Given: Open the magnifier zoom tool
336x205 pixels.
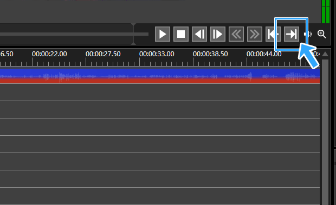Looking at the screenshot, I should pyautogui.click(x=322, y=34).
